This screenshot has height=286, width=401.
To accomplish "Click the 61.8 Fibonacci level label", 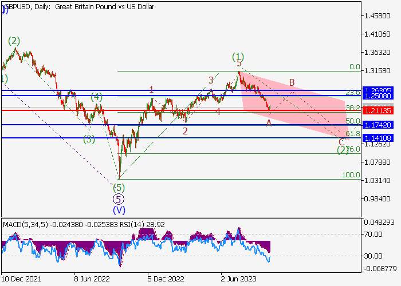I will [353, 133].
